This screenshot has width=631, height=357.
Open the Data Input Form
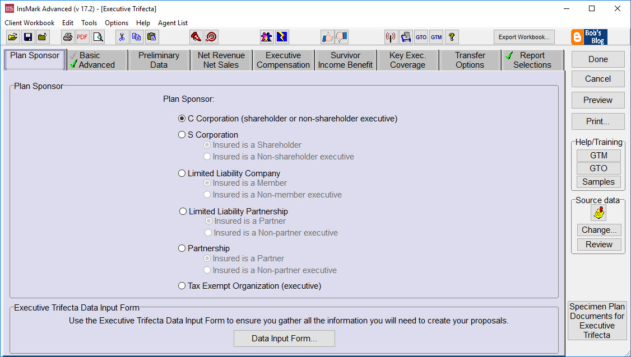[284, 339]
